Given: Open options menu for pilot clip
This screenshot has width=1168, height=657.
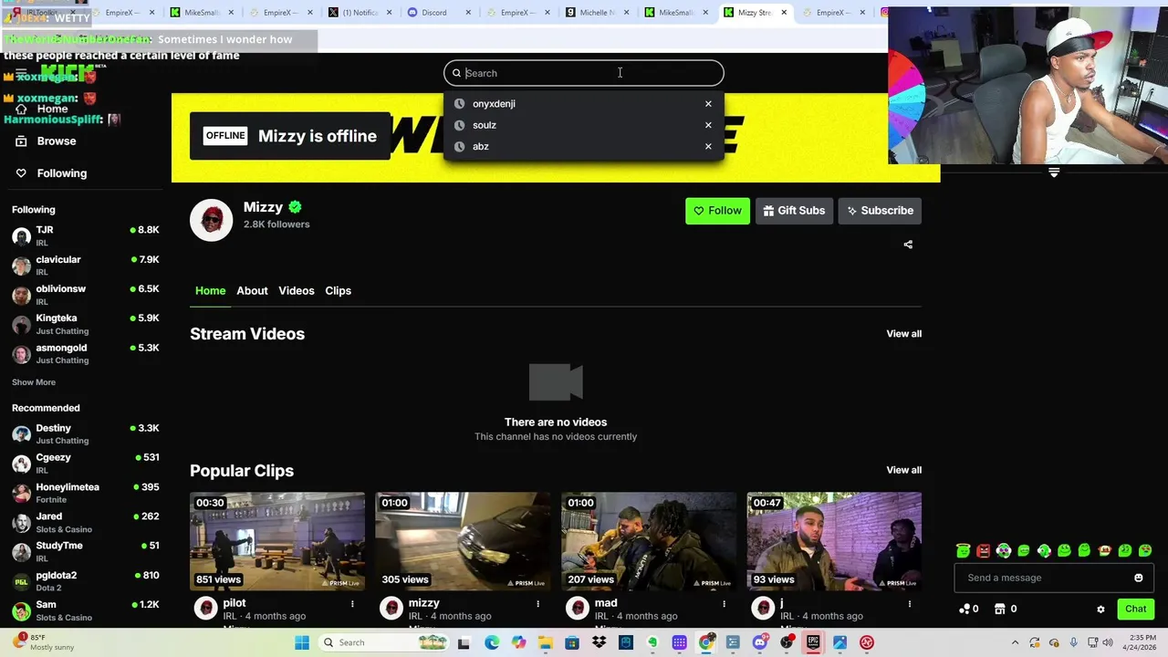Looking at the screenshot, I should (x=352, y=604).
